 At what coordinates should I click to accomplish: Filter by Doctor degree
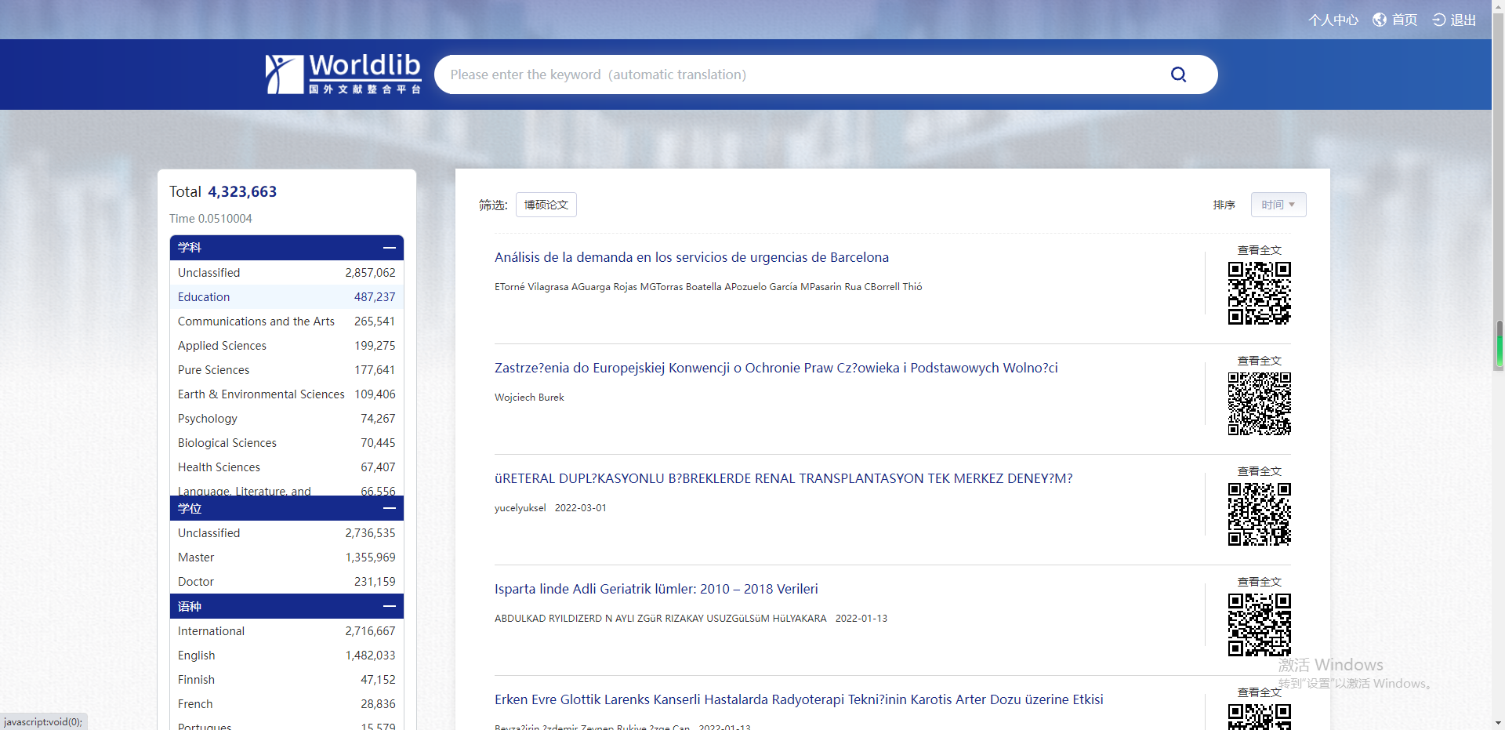(x=287, y=581)
